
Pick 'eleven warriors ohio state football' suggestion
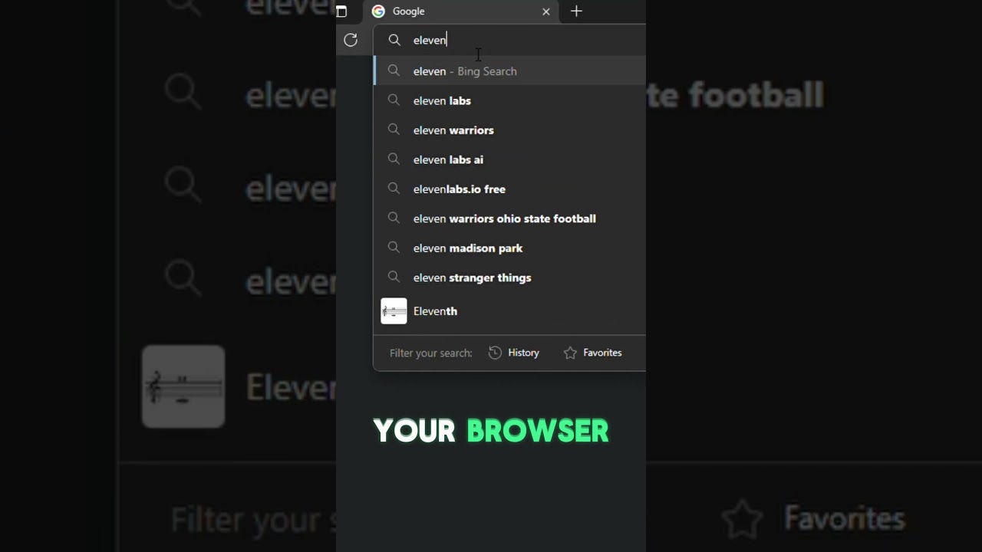point(509,219)
